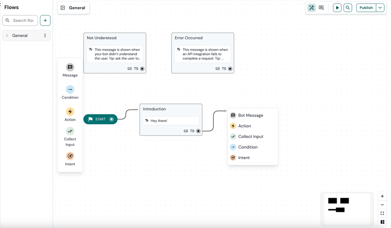
Task: Run the bot with the play button
Action: pos(337,8)
